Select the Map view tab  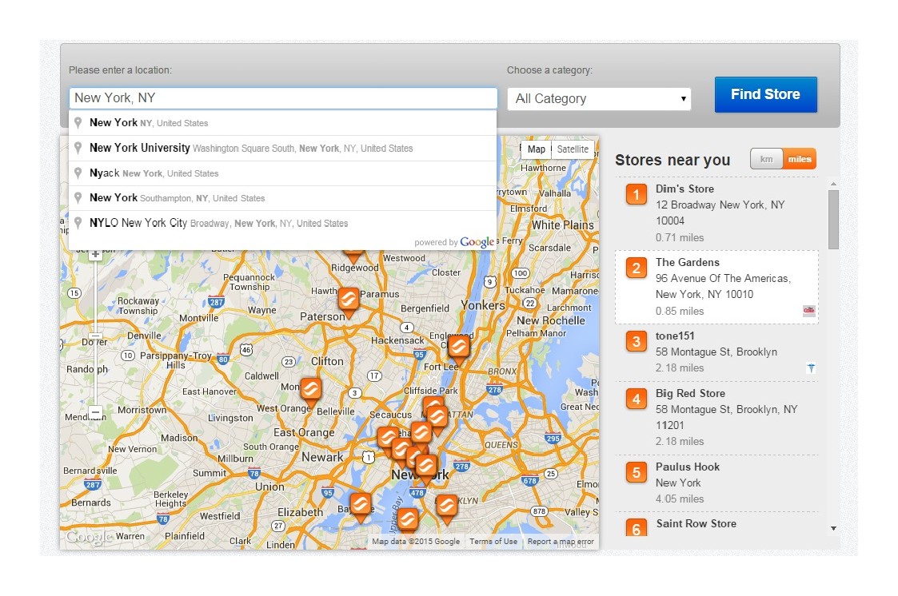pyautogui.click(x=537, y=149)
